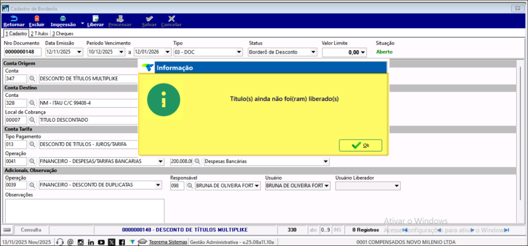Viewport: 528px width, 246px height.
Task: Open the Tipo dropdown showing 03 - DOC
Action: pyautogui.click(x=239, y=52)
